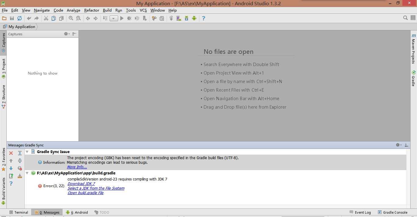Open the File menu
This screenshot has width=417, height=217.
[5, 10]
